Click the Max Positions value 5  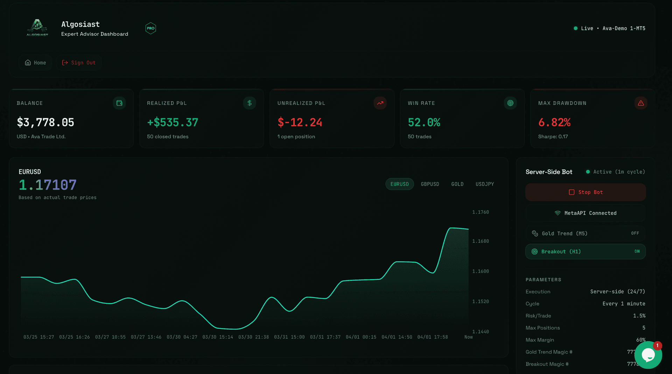coord(644,328)
